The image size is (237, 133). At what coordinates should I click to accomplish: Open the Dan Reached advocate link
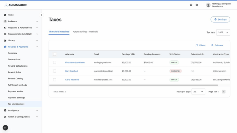coord(71,71)
